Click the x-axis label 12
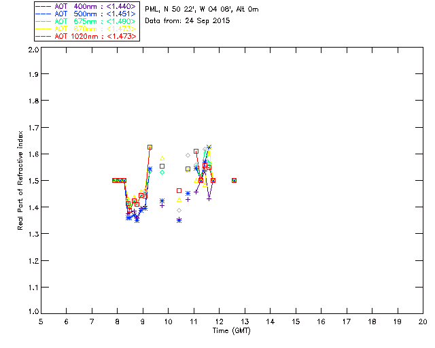The width and height of the screenshot is (435, 348). (219, 321)
